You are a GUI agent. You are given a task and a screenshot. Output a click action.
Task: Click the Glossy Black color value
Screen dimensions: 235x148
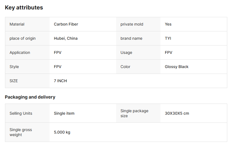[x=177, y=67]
